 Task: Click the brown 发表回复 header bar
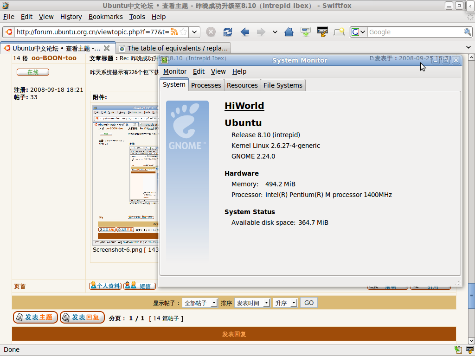coord(234,334)
